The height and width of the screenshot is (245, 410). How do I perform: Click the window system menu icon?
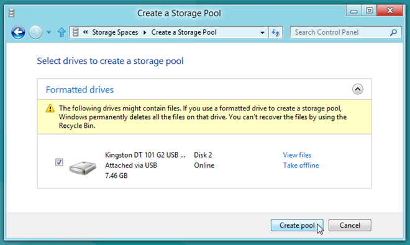pos(12,13)
